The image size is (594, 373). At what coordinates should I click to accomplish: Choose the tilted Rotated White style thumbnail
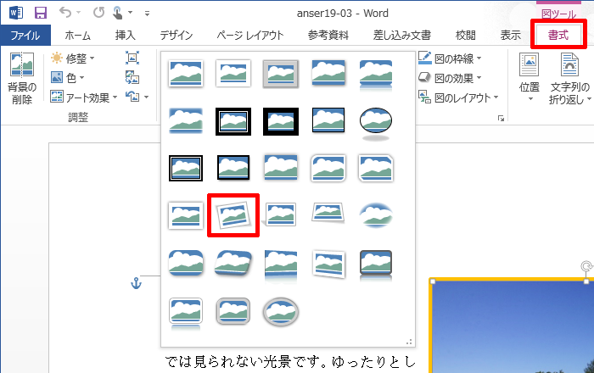click(233, 215)
